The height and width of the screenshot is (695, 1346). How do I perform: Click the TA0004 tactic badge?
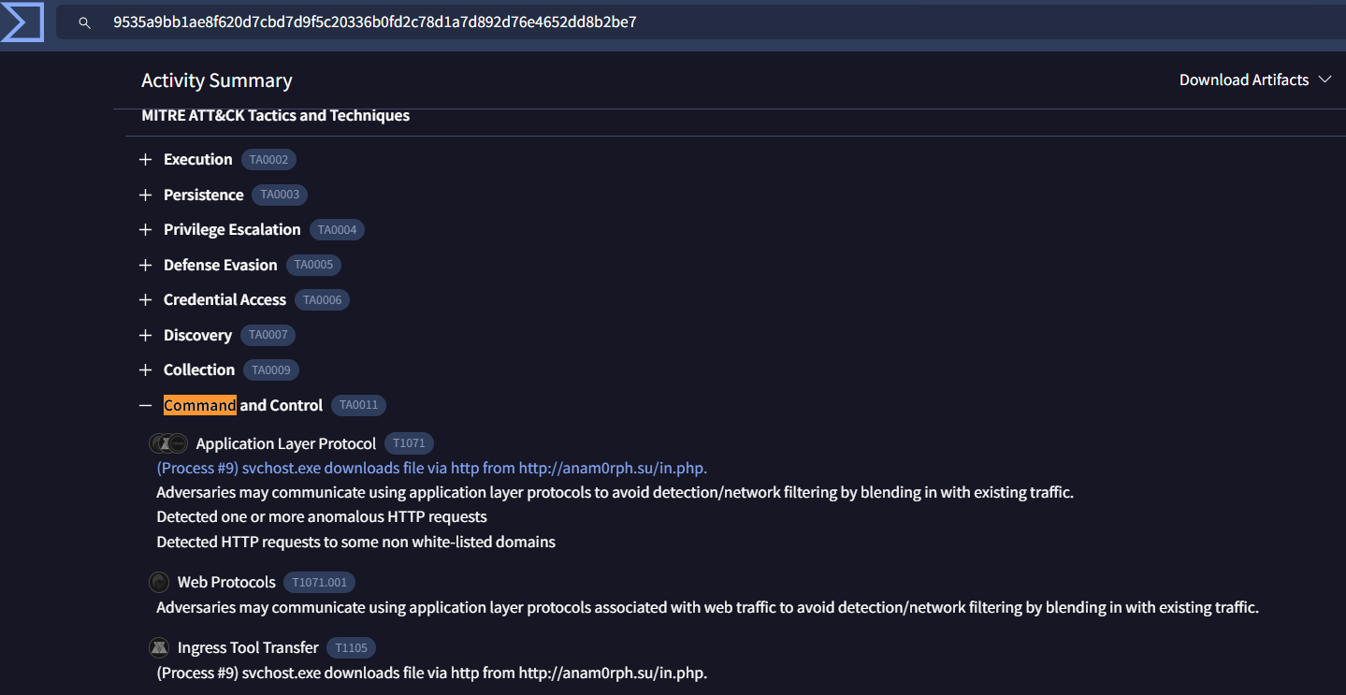(337, 230)
